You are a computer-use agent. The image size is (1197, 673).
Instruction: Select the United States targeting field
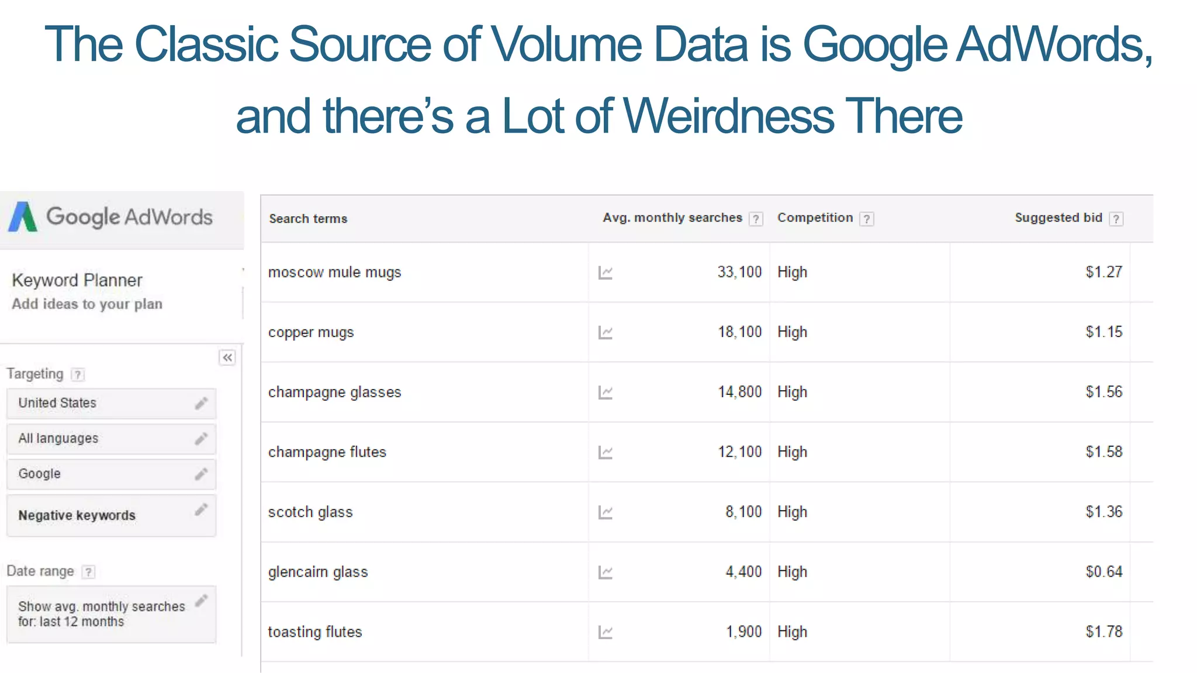111,403
